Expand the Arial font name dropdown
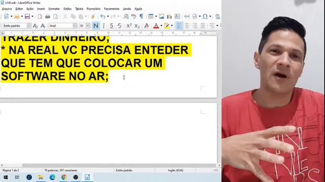The image size is (325, 182). 75,26
